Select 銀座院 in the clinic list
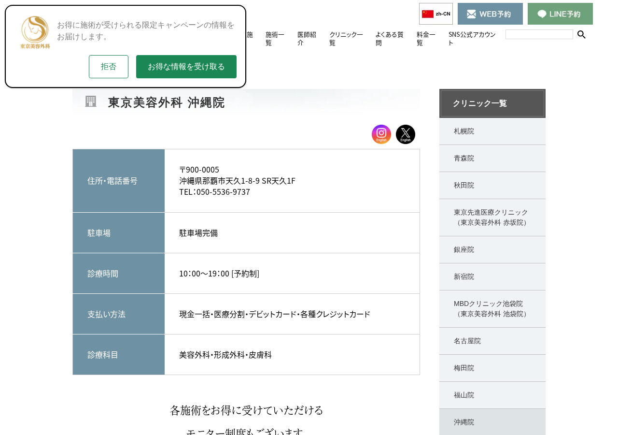The width and height of the screenshot is (618, 435). click(492, 250)
